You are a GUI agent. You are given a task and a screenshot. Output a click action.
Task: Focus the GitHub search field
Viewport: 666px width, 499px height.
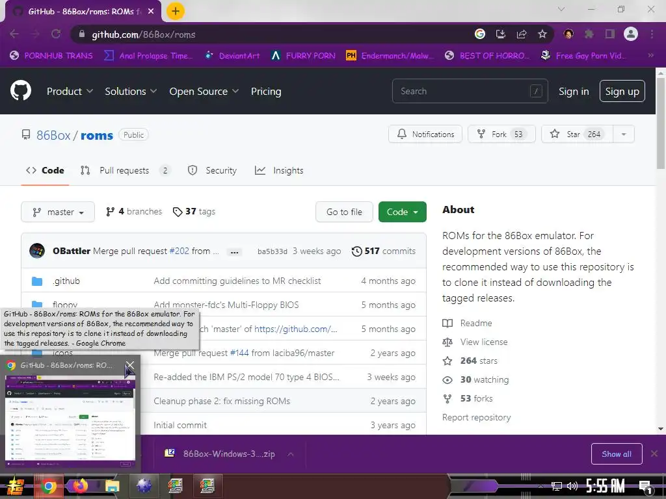coord(470,91)
